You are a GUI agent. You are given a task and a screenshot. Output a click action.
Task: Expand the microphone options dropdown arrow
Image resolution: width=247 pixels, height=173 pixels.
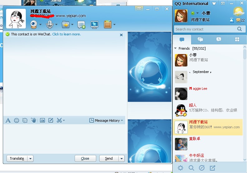[57, 25]
